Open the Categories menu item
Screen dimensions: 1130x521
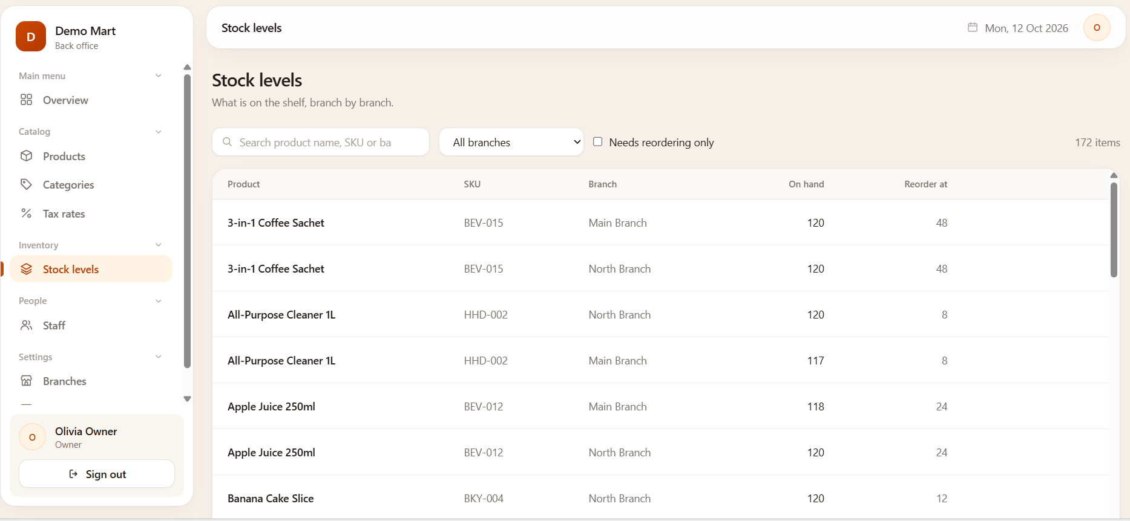point(91,184)
